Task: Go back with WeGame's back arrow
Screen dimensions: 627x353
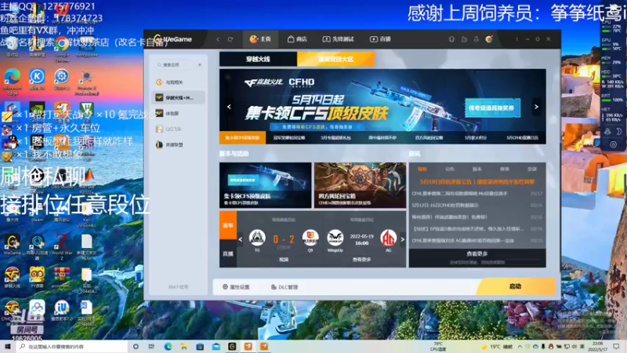Action: [218, 39]
